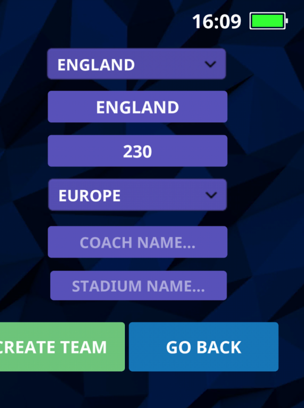Tap the green battery indicator icon
The image size is (304, 408).
pos(269,21)
